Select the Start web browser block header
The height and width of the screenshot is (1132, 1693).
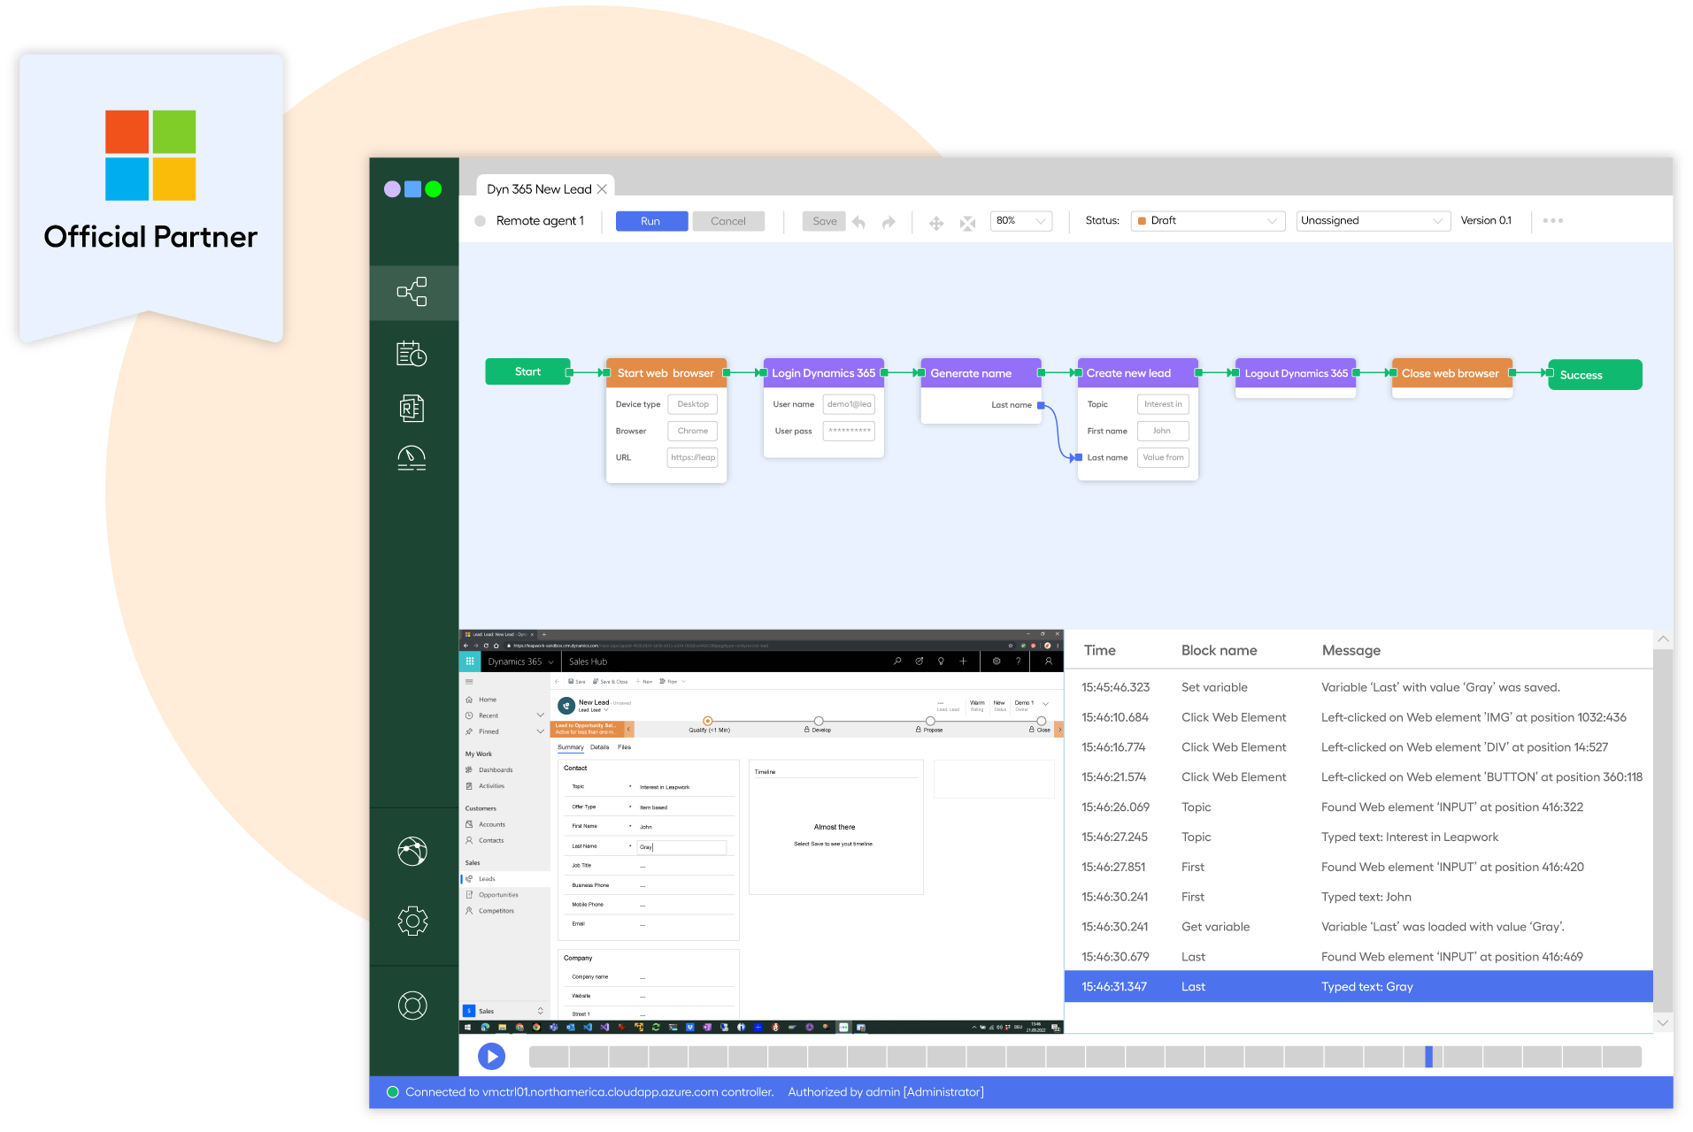click(x=666, y=373)
